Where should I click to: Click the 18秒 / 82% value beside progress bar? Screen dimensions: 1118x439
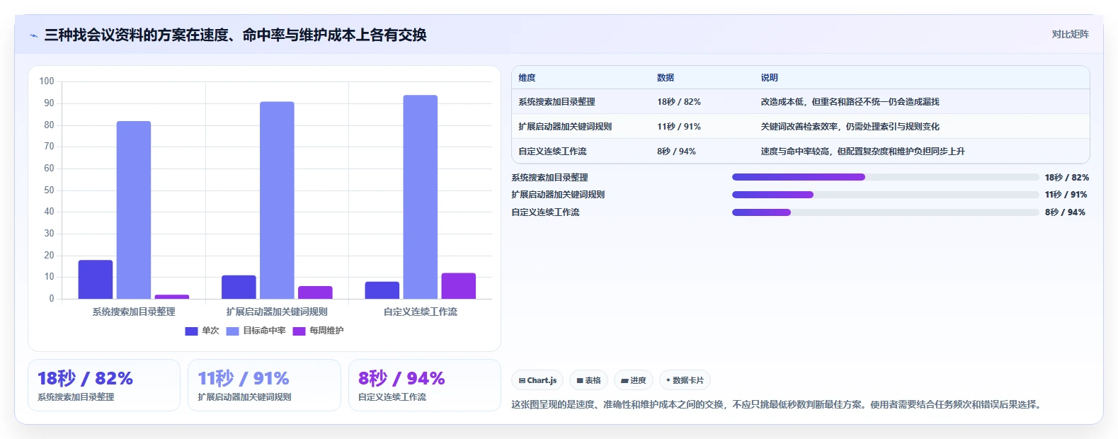(x=1067, y=178)
